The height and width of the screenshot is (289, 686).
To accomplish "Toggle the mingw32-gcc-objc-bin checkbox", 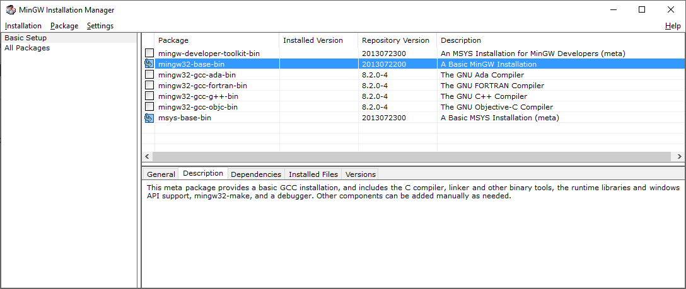I will point(149,107).
